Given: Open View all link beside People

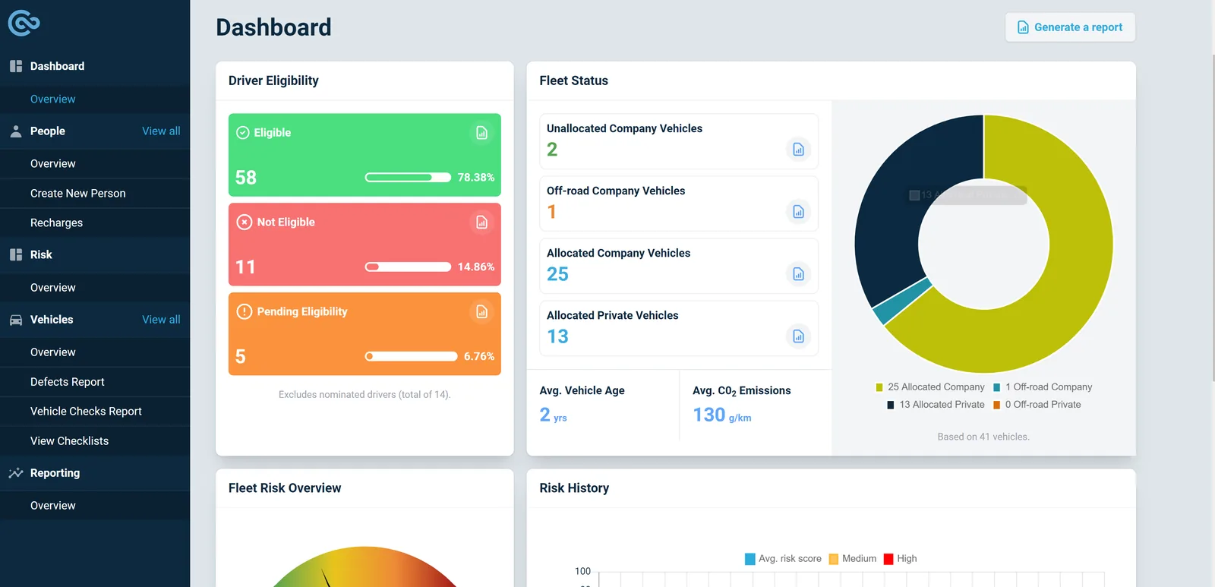Looking at the screenshot, I should click(x=161, y=131).
